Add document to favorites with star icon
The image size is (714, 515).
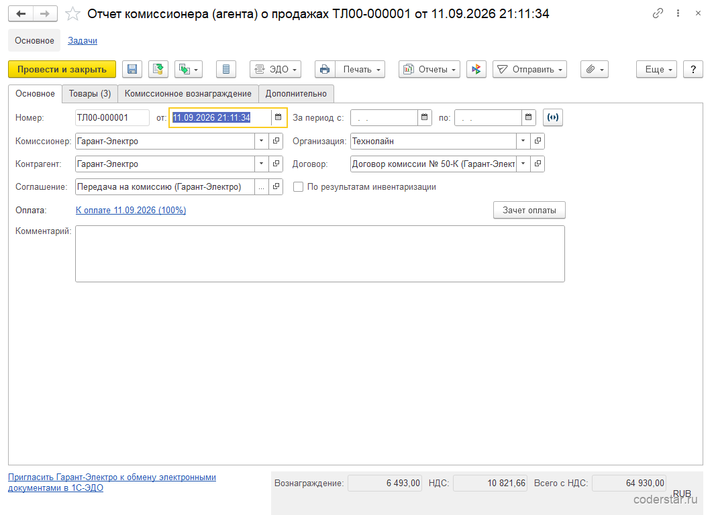click(73, 14)
